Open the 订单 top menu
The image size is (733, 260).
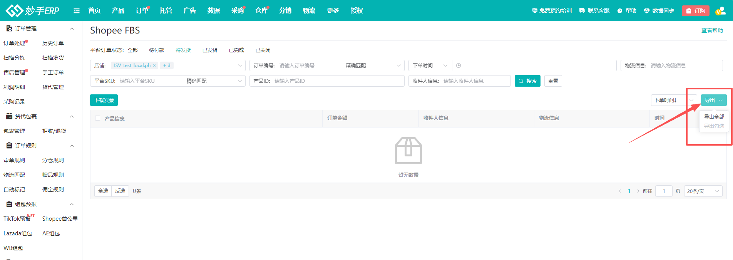pos(142,11)
